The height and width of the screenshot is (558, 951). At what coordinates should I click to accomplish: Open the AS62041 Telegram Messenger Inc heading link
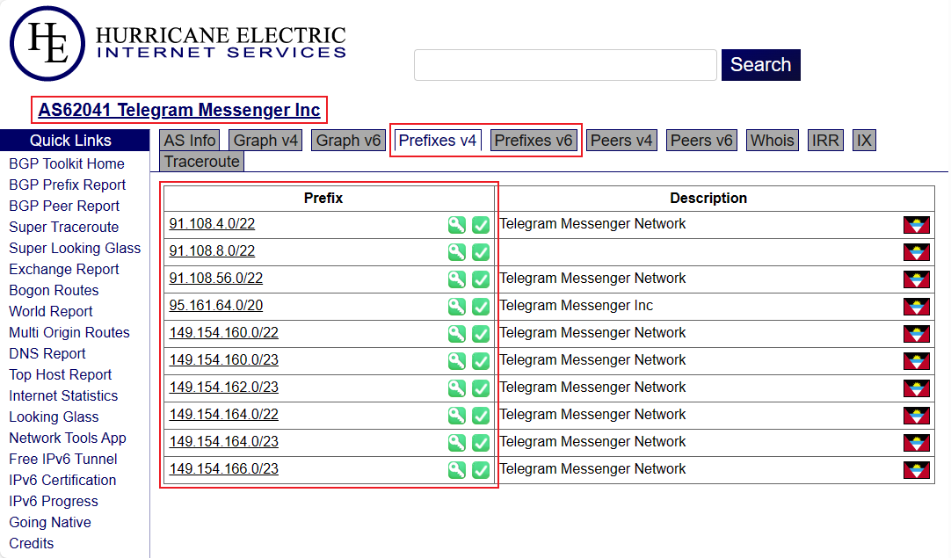coord(179,110)
